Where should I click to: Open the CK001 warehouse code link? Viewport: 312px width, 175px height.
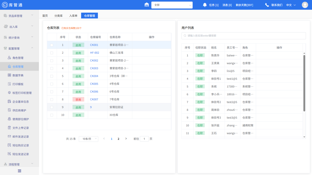[94, 45]
